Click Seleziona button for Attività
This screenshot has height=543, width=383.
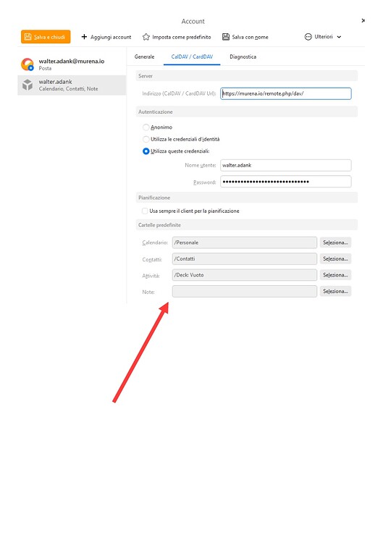tap(335, 275)
